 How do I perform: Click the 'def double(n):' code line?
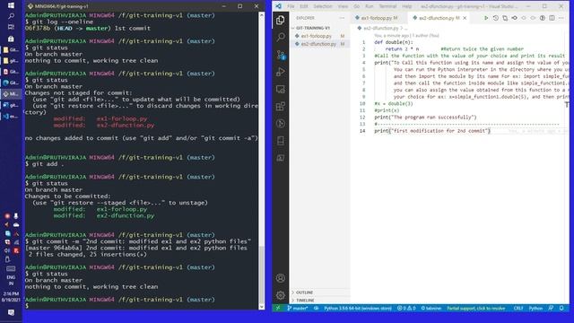(393, 42)
